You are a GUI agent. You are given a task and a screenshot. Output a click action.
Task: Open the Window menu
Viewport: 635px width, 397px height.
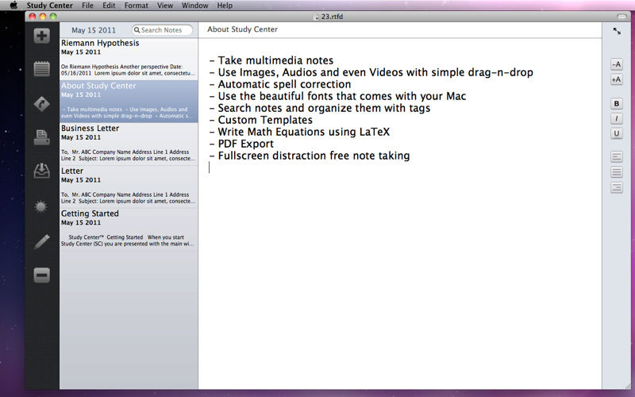(194, 6)
